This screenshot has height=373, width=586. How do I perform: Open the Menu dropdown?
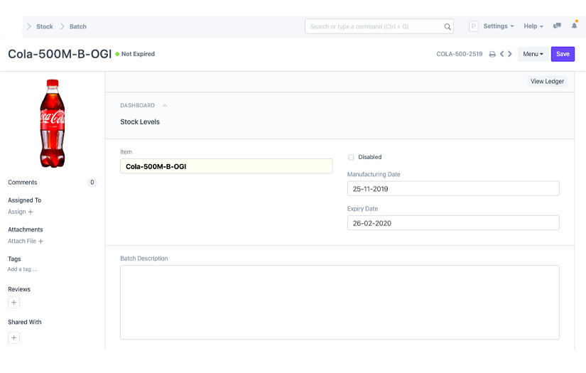(533, 54)
